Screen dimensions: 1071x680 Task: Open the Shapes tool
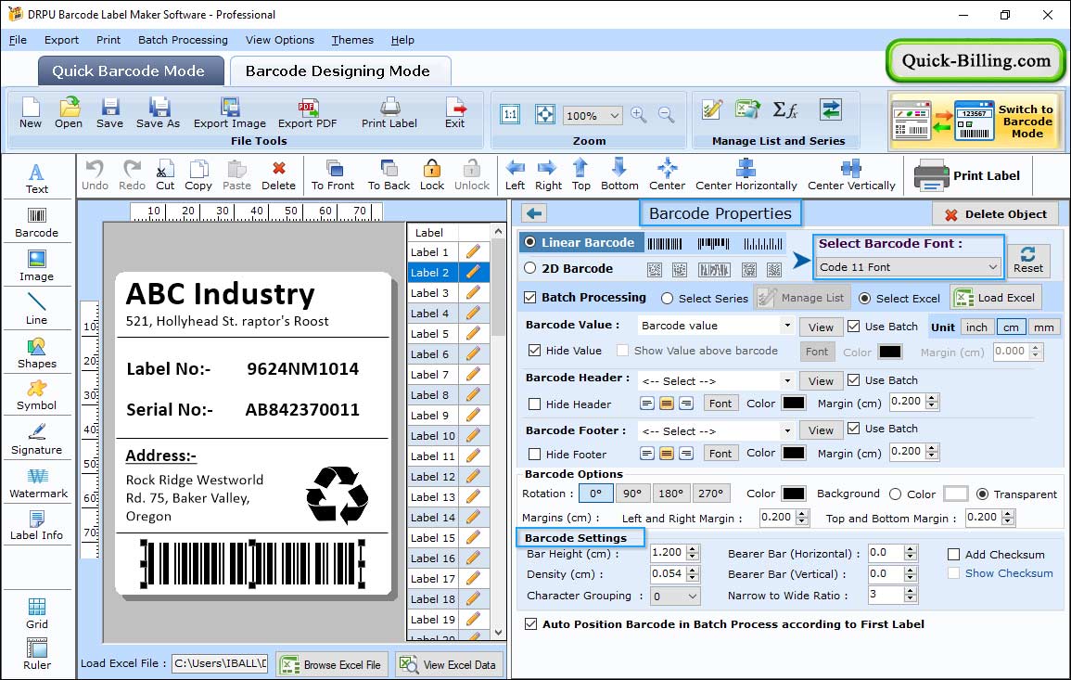(37, 353)
